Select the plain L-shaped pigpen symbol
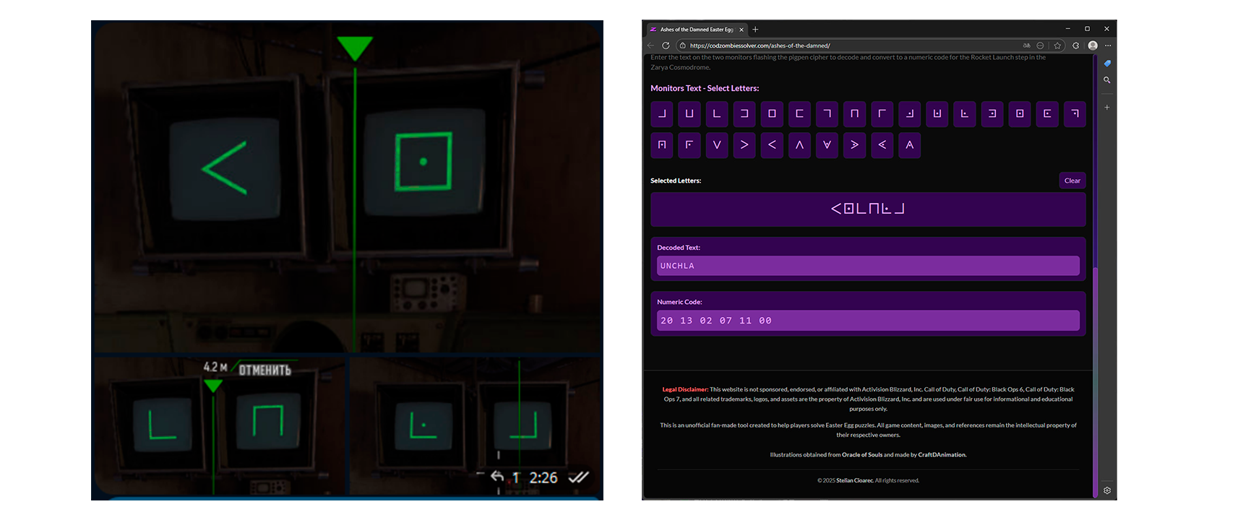Image resolution: width=1243 pixels, height=520 pixels. tap(717, 113)
